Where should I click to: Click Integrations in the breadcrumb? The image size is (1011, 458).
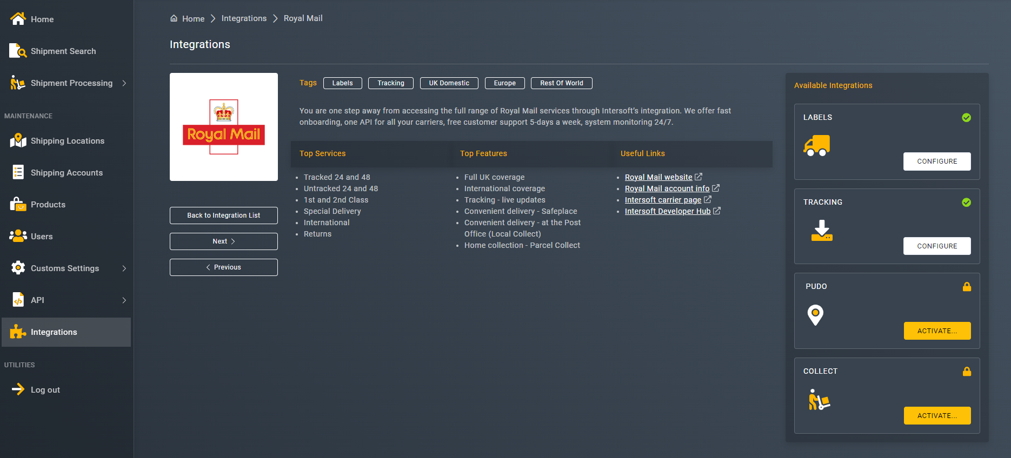[x=244, y=18]
